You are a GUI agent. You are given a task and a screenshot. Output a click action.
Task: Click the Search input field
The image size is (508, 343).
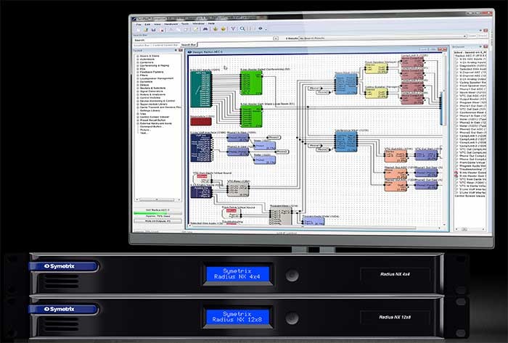[209, 40]
